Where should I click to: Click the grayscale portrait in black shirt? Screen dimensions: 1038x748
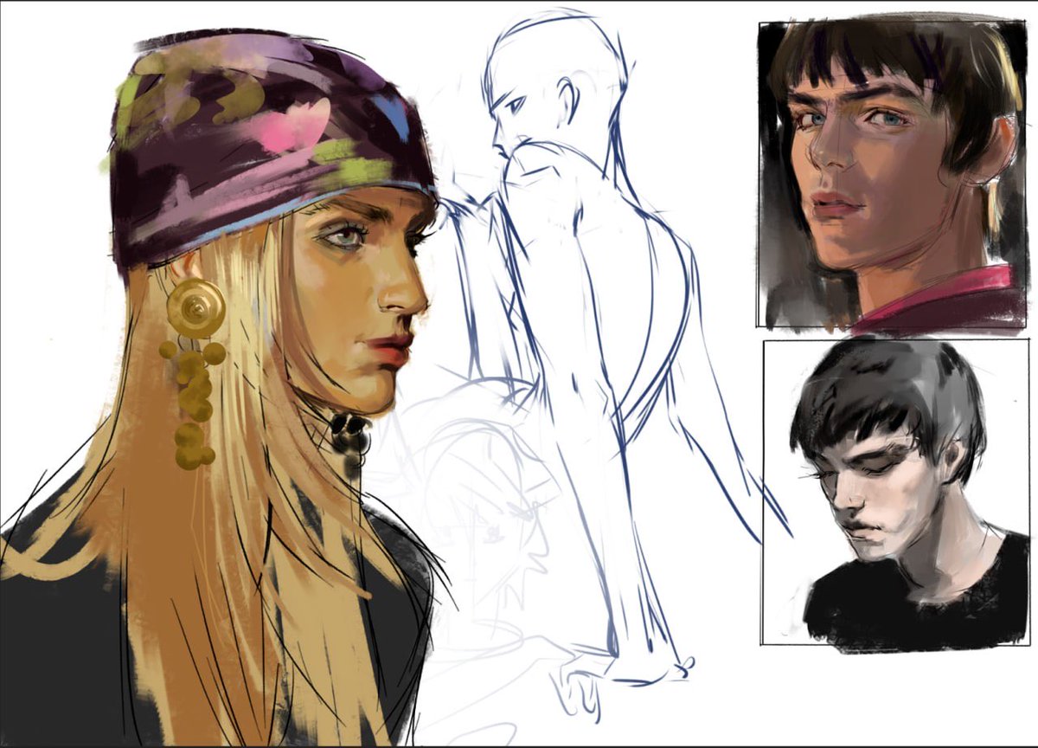point(895,493)
